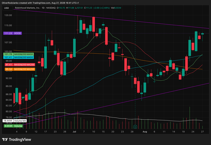211x145 pixels.
Task: Click the Vol 6.55M header value
Action: pyautogui.click(x=116, y=8)
